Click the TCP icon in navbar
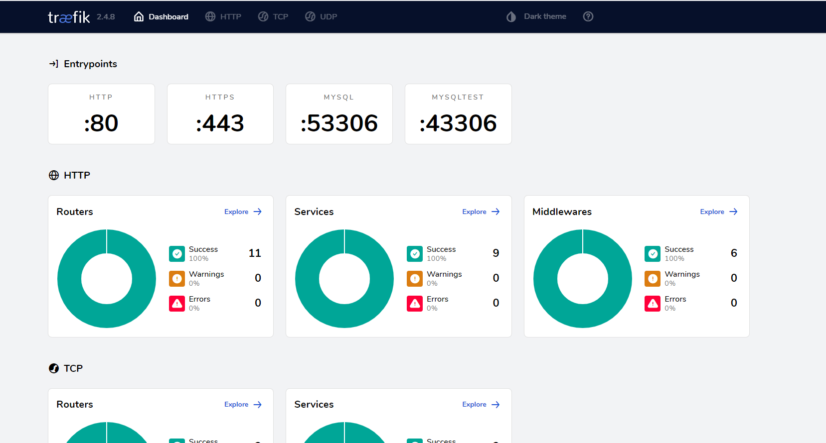This screenshot has width=826, height=443. (x=263, y=16)
